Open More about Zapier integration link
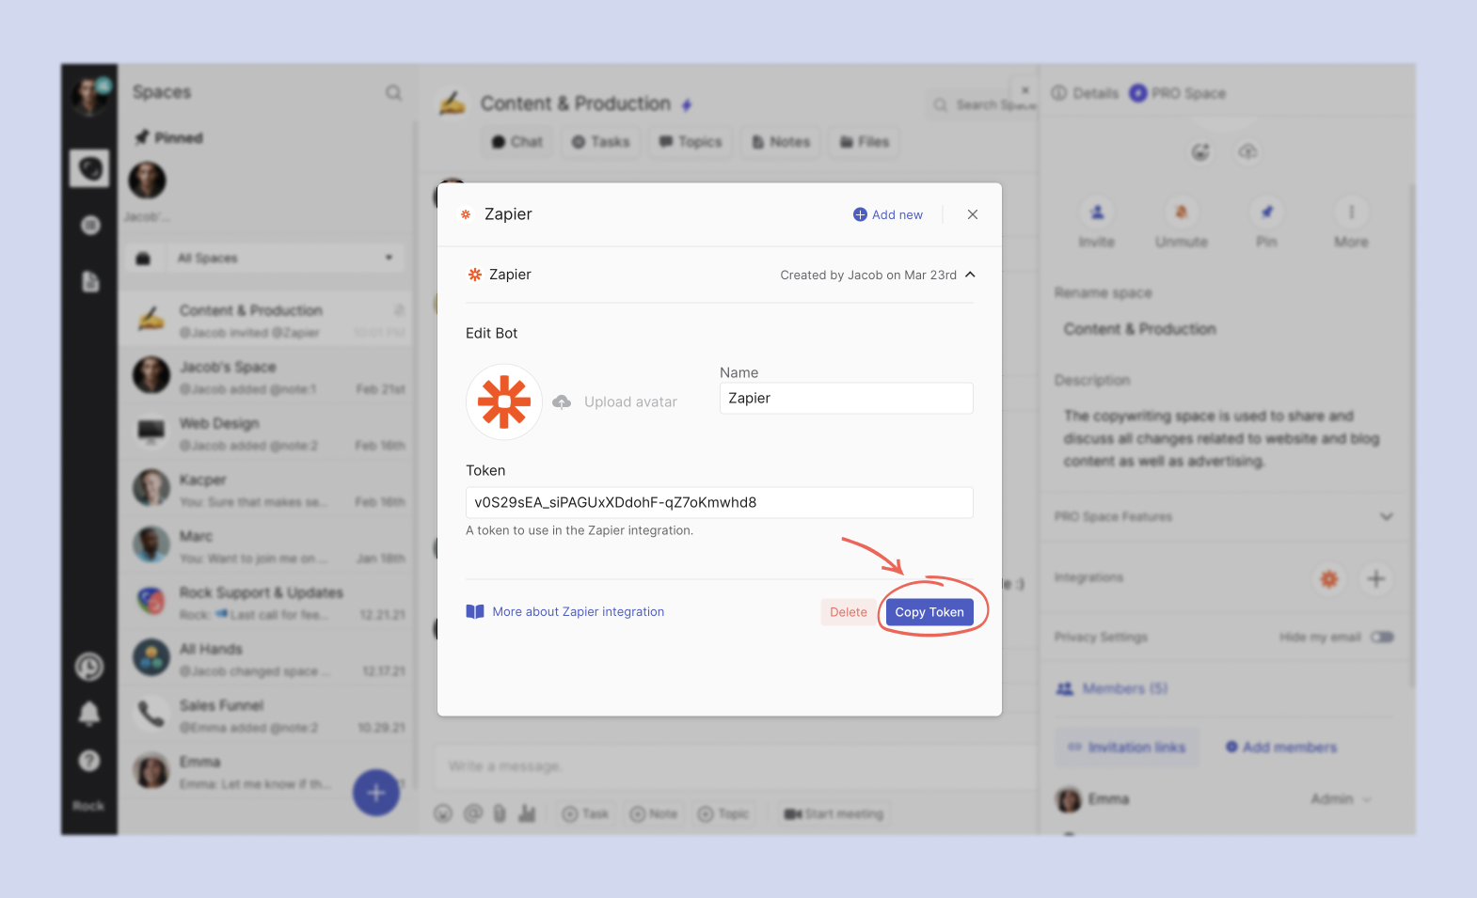The image size is (1477, 898). click(x=578, y=612)
